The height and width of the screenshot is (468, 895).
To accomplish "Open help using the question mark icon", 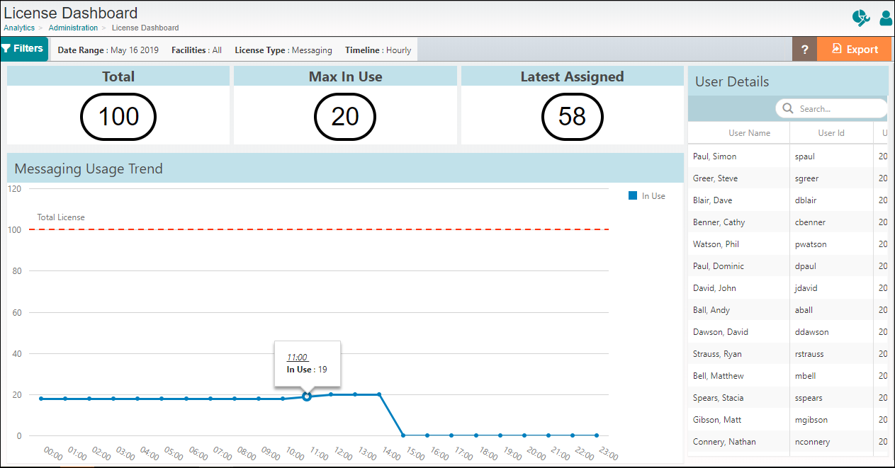I will 804,49.
